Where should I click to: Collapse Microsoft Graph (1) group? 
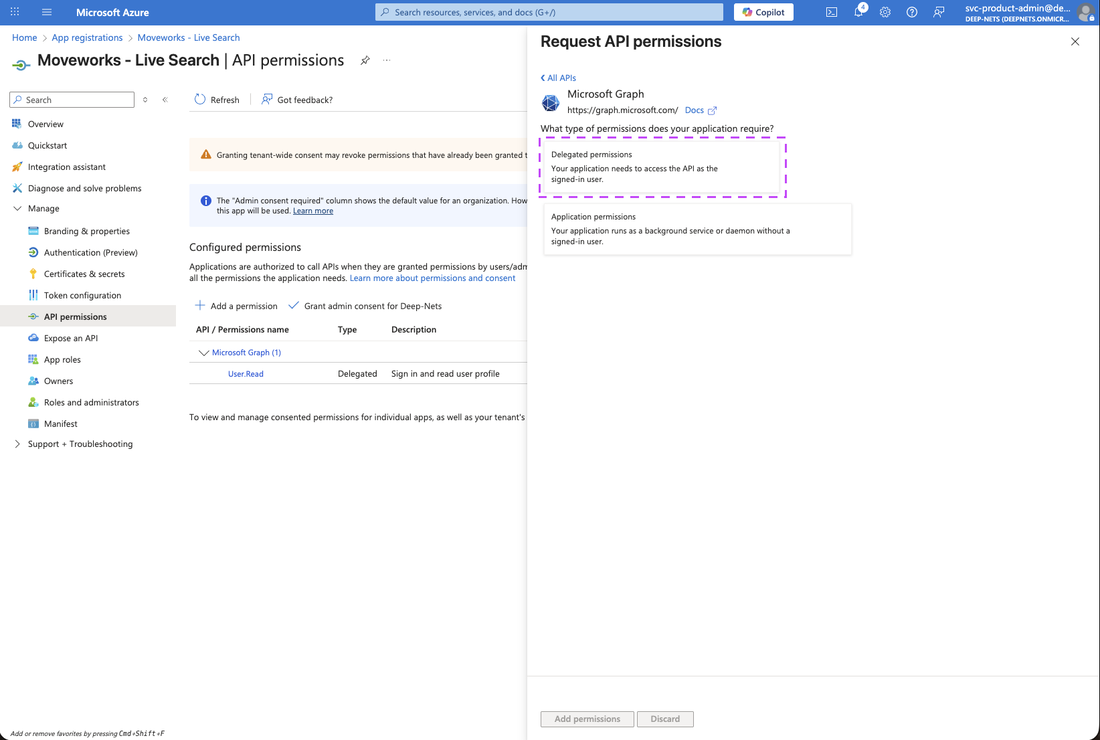click(204, 353)
